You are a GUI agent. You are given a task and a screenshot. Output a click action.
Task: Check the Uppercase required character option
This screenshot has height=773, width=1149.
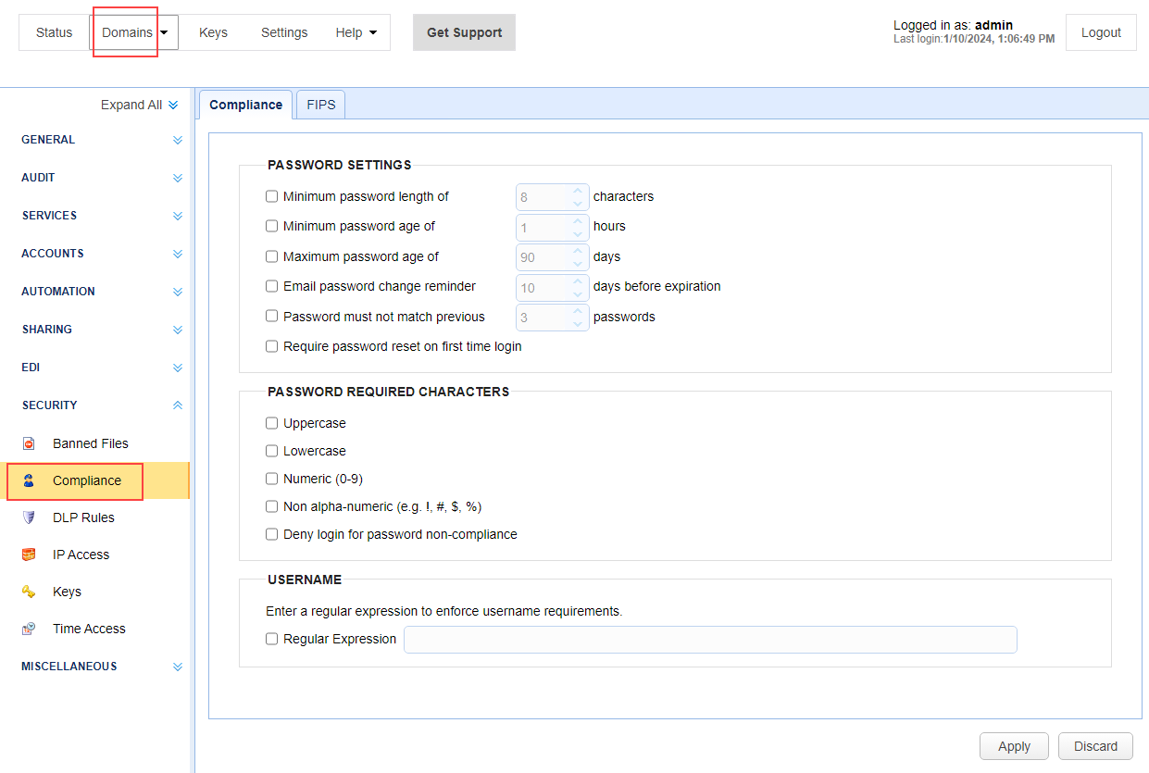pos(272,423)
